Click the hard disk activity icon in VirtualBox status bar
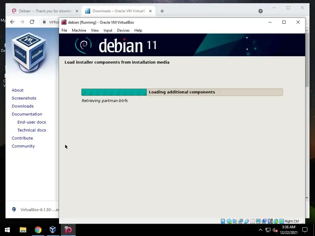Viewport: 315px width, 236px height. [x=223, y=221]
